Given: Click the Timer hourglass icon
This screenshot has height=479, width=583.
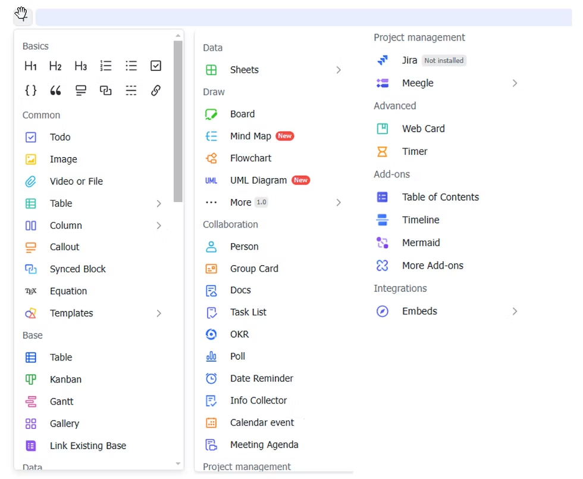Looking at the screenshot, I should [x=382, y=151].
